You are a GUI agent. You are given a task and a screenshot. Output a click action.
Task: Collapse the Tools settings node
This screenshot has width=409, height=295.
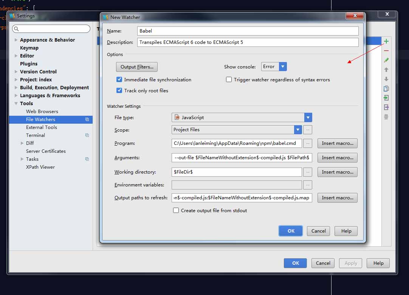(16, 103)
